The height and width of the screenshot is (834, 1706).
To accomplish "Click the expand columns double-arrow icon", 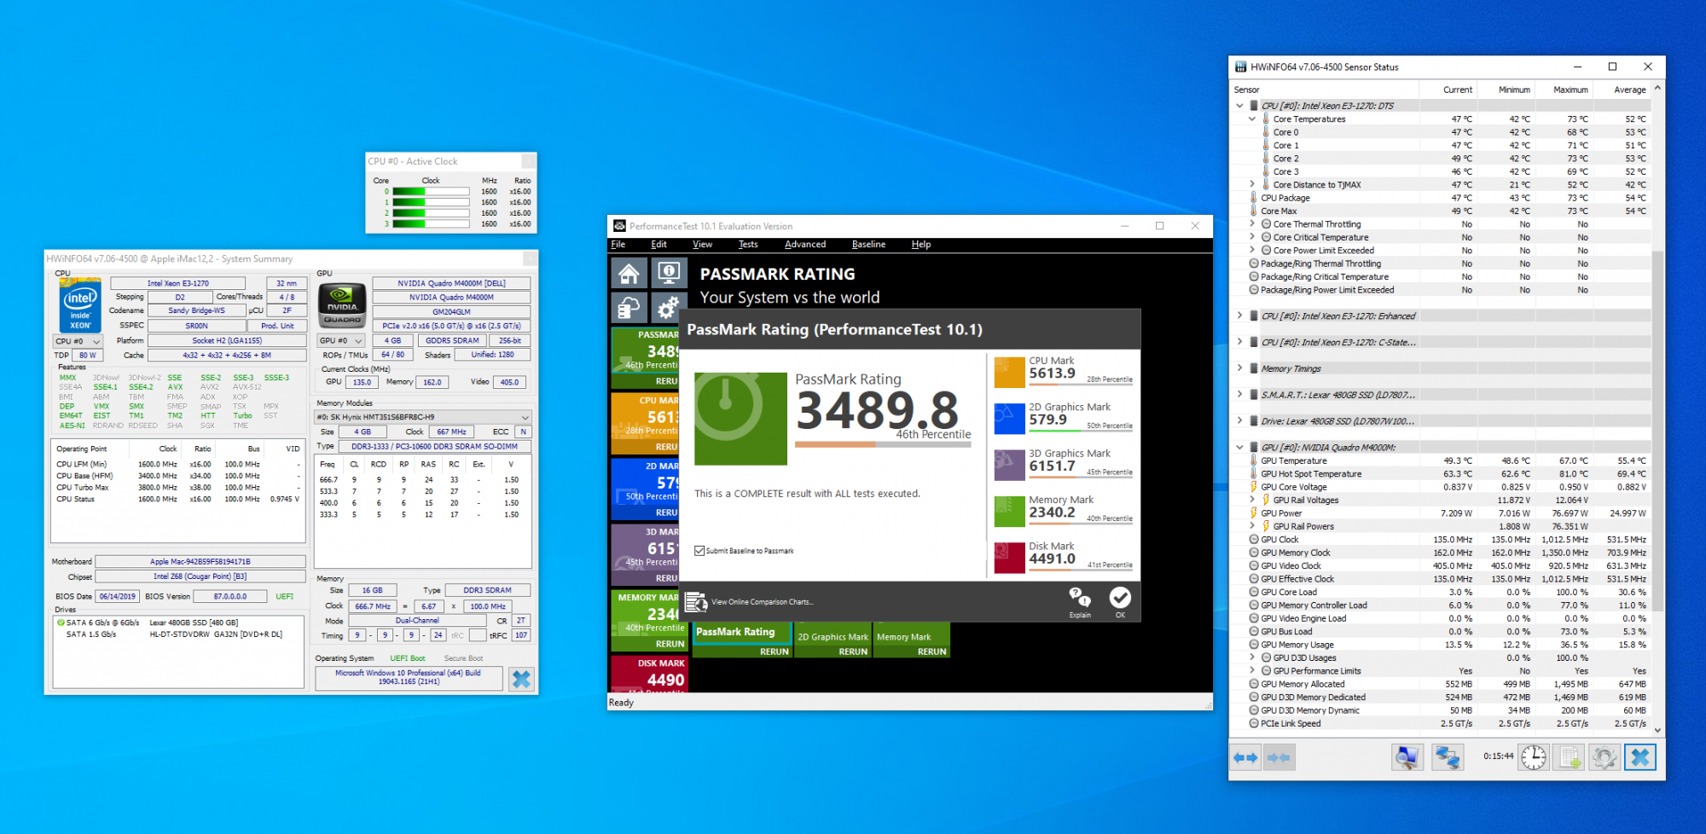I will pos(1246,757).
